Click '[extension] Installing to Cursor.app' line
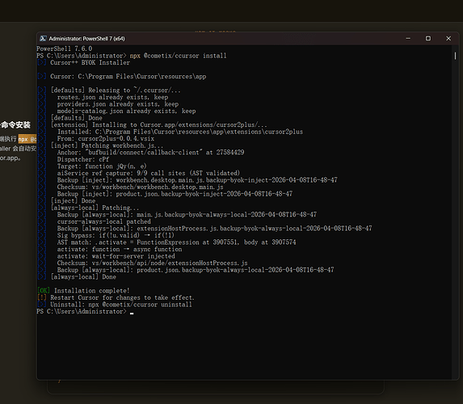The width and height of the screenshot is (463, 404). tap(158, 124)
